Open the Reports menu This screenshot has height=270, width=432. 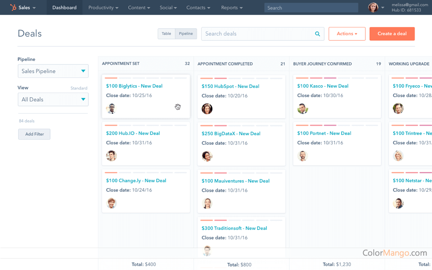pos(232,8)
